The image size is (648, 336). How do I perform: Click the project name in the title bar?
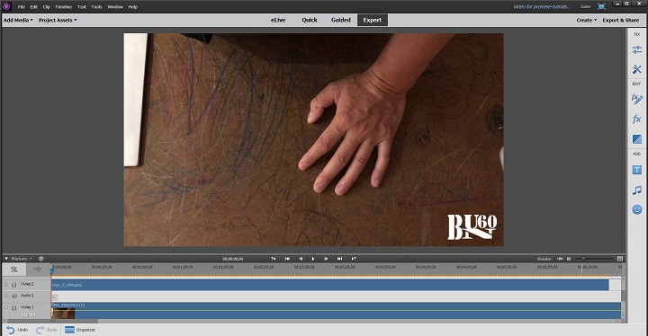[542, 6]
